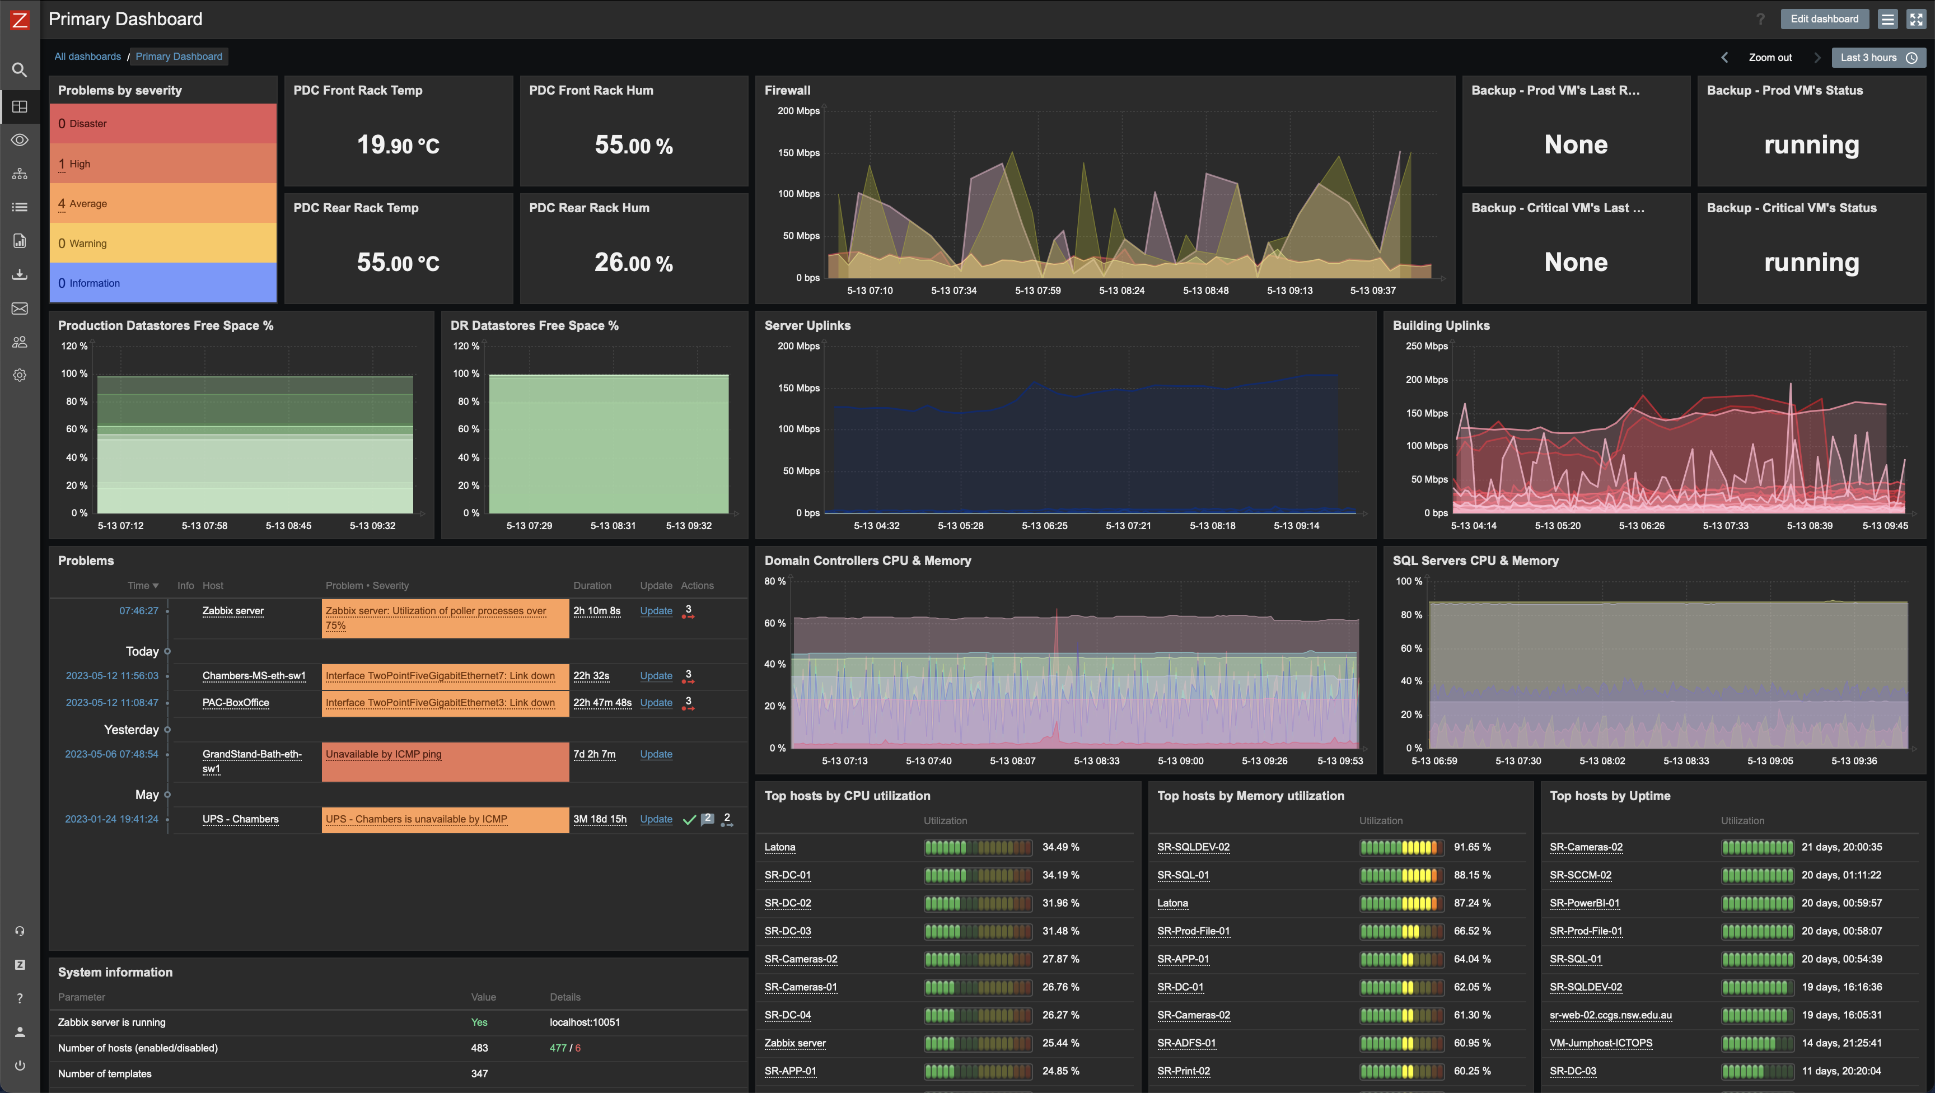The image size is (1935, 1093).
Task: Open Monitoring via the eye icon
Action: (x=20, y=140)
